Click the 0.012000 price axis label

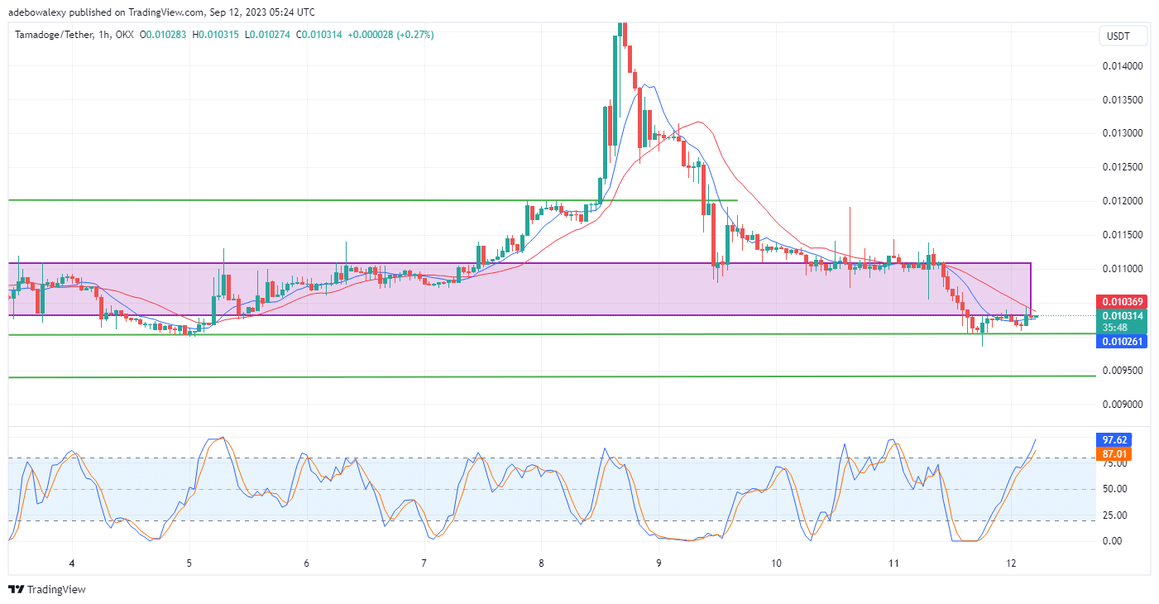point(1123,202)
